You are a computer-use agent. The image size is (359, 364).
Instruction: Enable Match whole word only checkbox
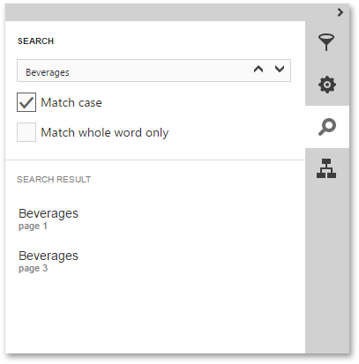26,132
